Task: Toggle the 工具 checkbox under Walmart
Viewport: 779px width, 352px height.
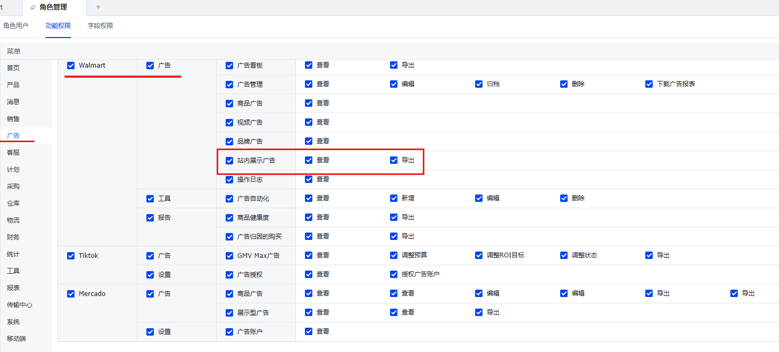Action: click(150, 199)
